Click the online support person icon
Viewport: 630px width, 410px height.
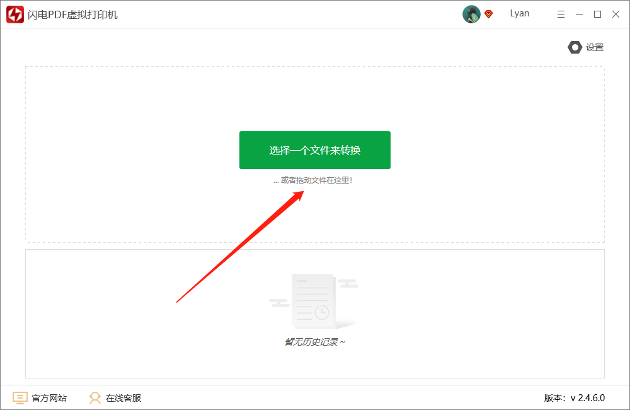pyautogui.click(x=95, y=398)
